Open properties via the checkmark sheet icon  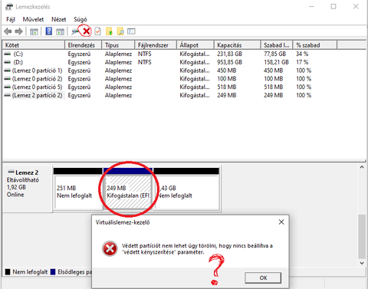click(x=97, y=31)
